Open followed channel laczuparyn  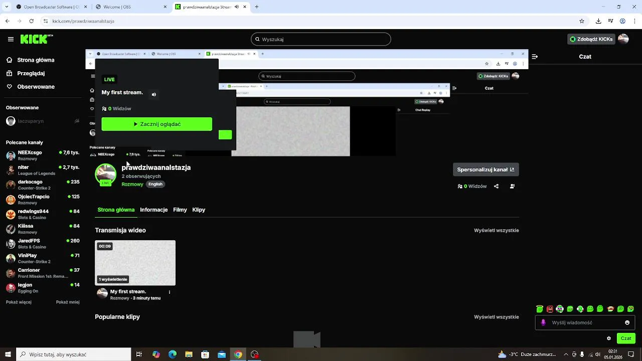click(x=43, y=121)
